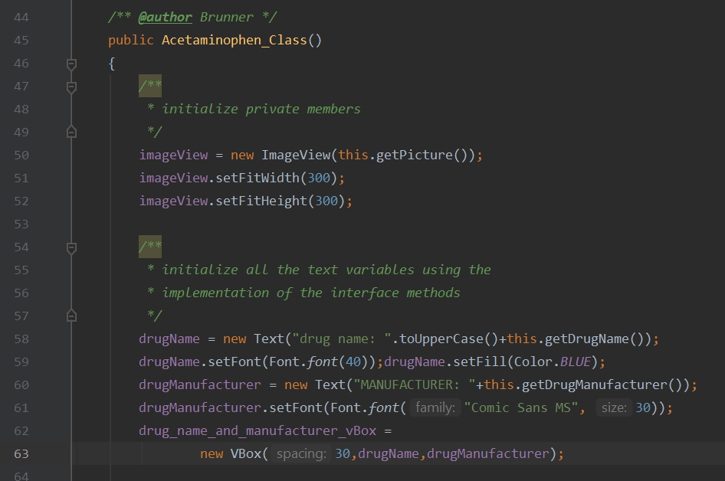
Task: Click the "Comic Sans MS" string
Action: pos(521,408)
